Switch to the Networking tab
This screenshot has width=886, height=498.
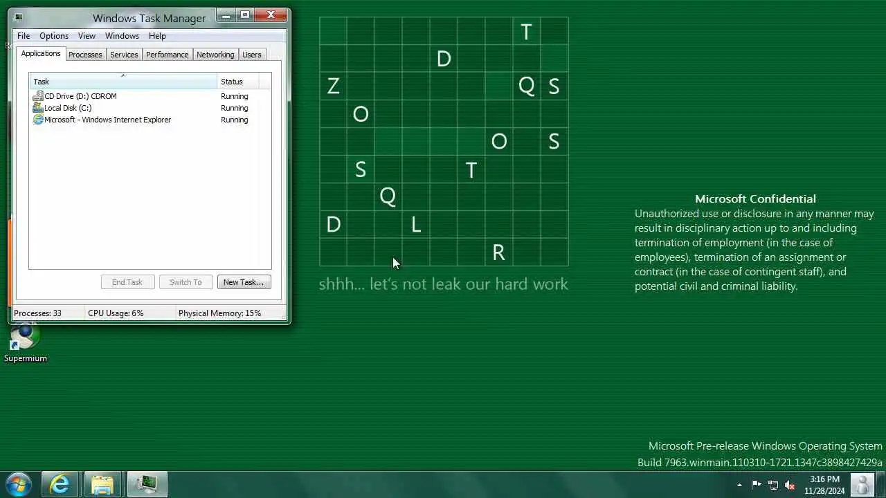click(215, 55)
